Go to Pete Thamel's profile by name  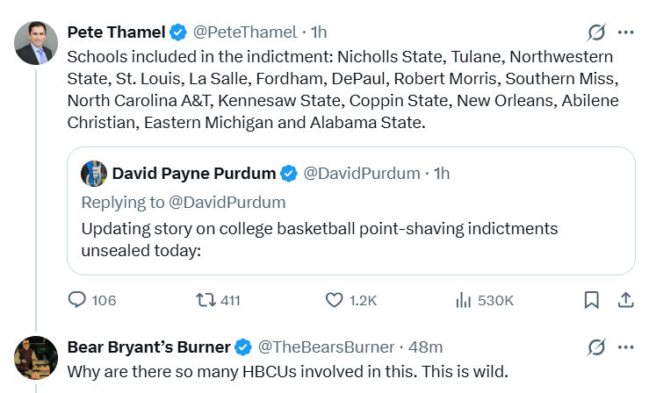tap(116, 32)
